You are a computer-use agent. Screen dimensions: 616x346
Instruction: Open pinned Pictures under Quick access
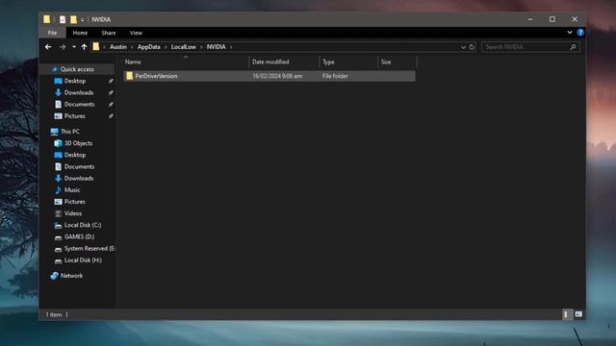[x=75, y=116]
